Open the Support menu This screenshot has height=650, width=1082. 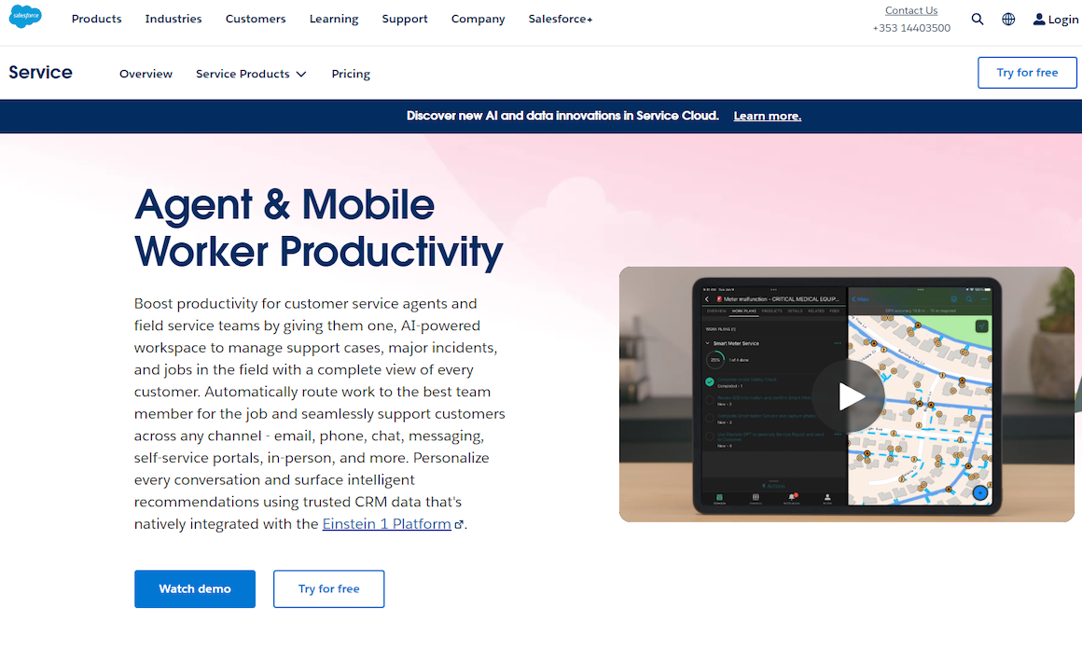coord(405,19)
